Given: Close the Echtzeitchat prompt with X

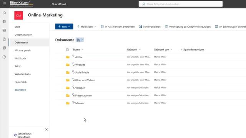Looking at the screenshot, I should tap(47, 130).
